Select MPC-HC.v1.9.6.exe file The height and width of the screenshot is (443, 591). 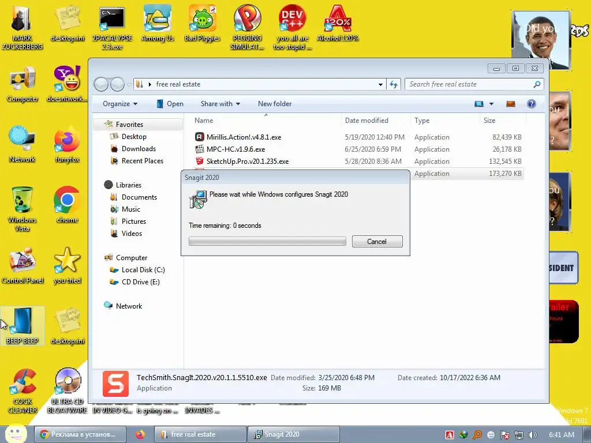pos(358,149)
